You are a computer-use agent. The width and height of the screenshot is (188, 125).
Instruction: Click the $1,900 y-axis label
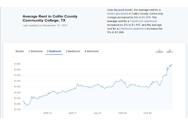tap(17, 64)
